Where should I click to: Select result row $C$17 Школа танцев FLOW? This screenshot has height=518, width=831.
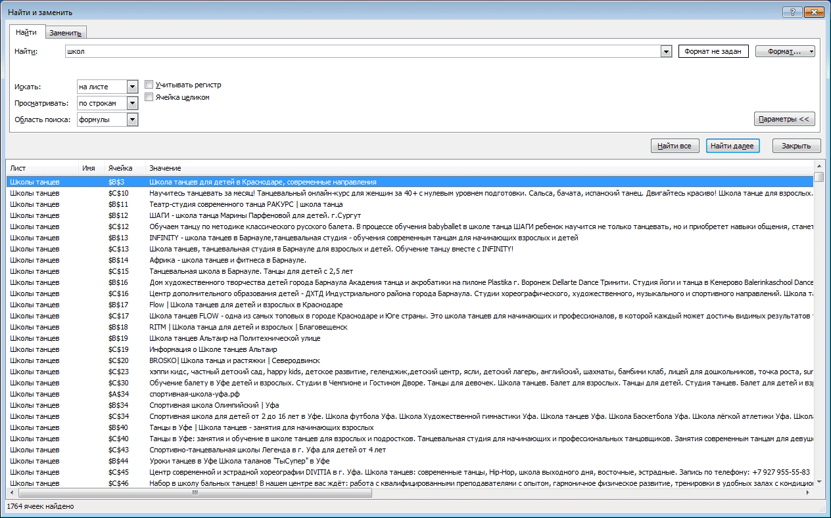click(x=410, y=316)
